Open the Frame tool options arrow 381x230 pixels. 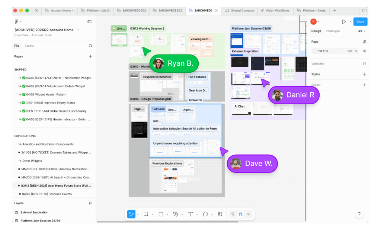[x=153, y=214]
